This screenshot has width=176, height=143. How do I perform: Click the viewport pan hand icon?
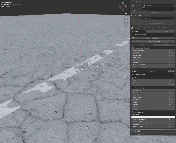(x=126, y=17)
